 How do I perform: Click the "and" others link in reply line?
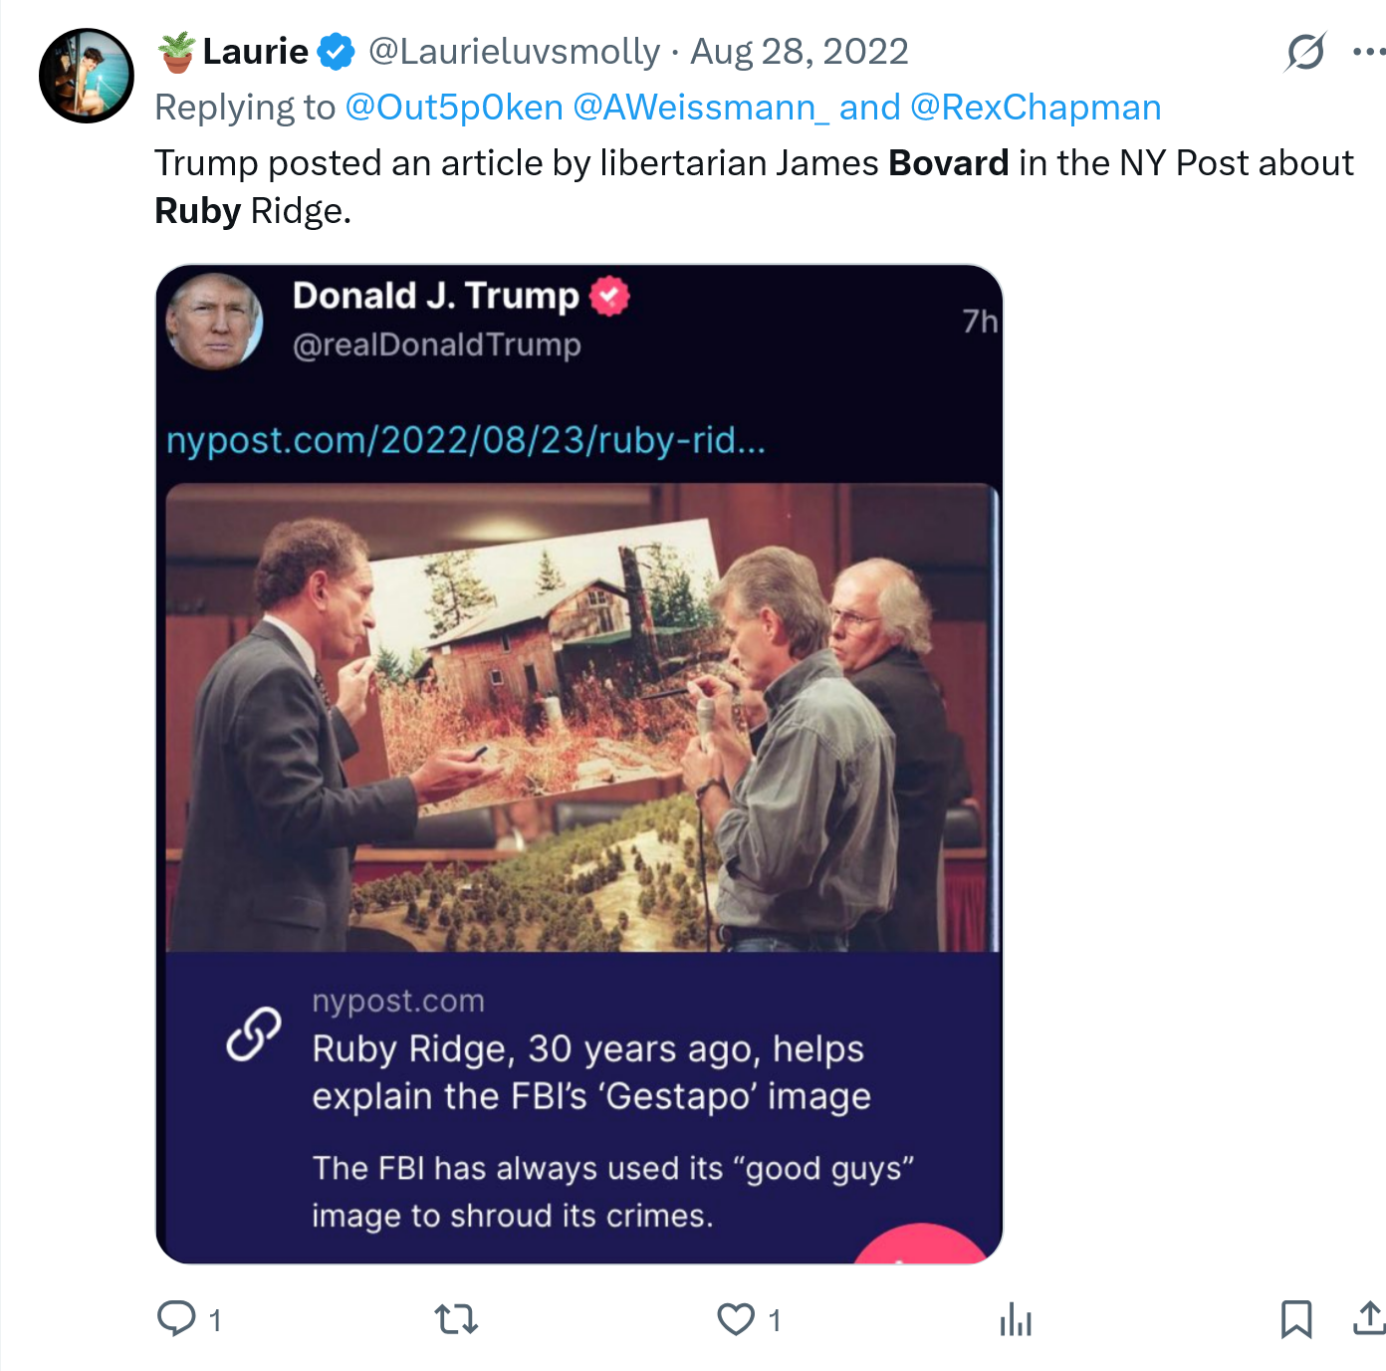point(869,108)
